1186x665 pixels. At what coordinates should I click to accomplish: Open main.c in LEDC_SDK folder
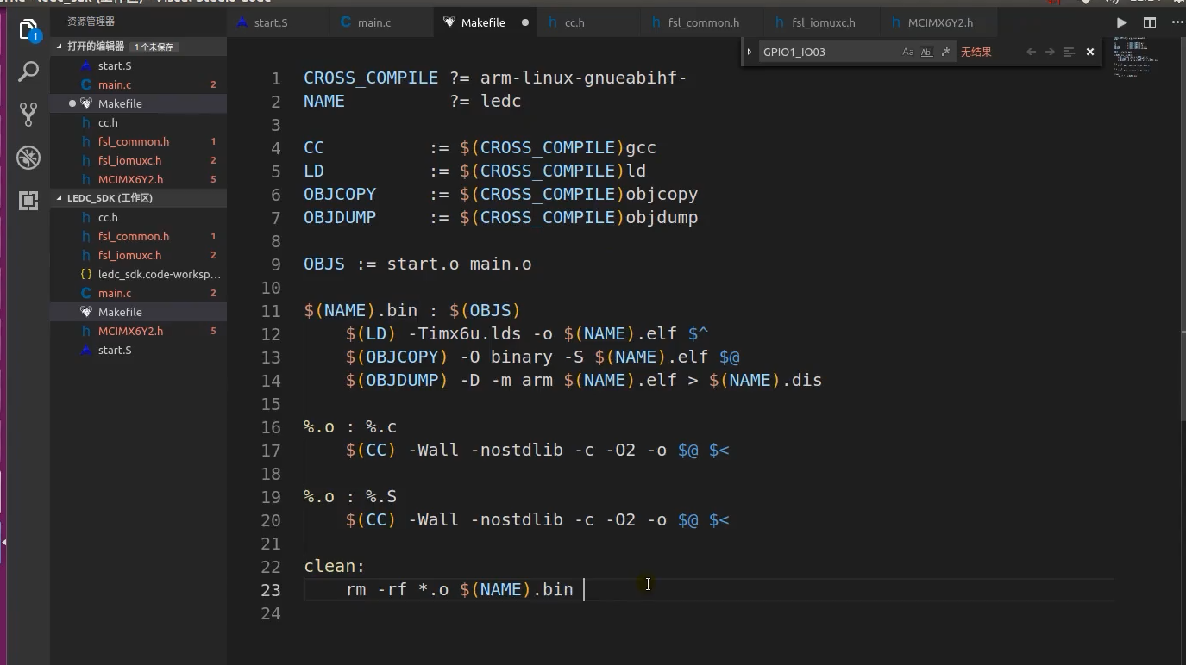point(138,293)
